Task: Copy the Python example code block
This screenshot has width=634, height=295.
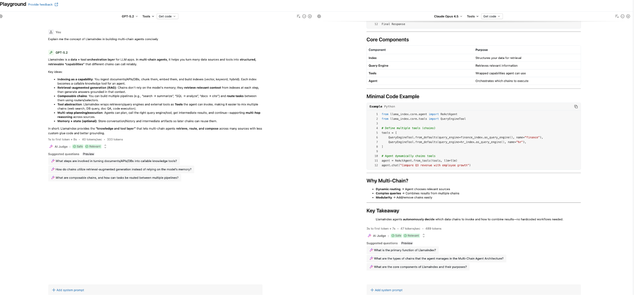Action: [576, 106]
